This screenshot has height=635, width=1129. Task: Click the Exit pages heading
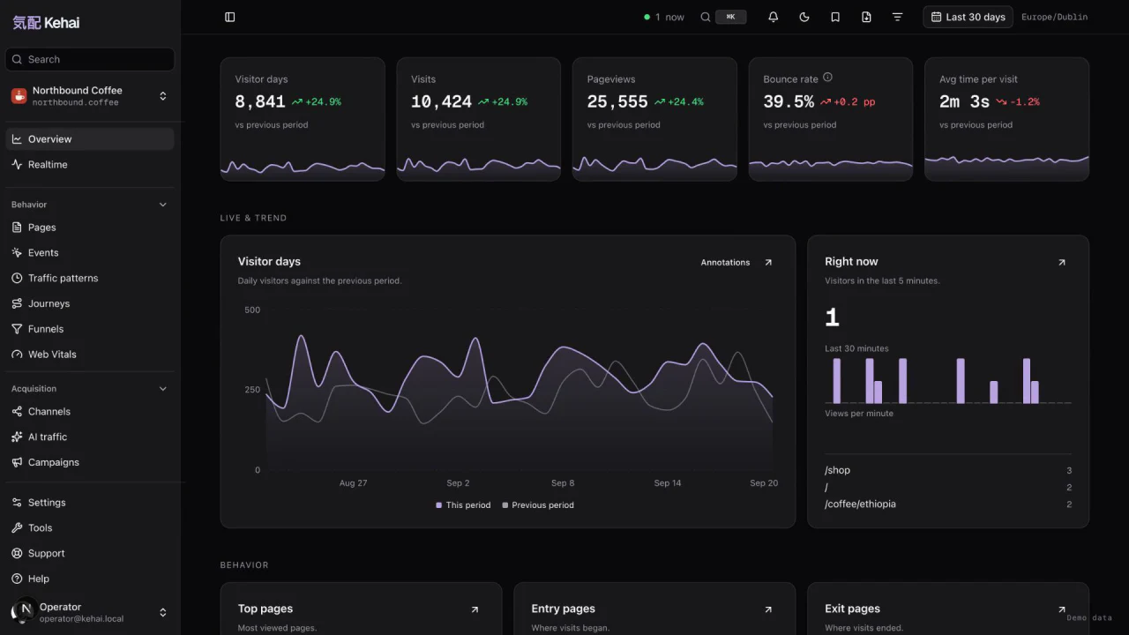click(x=853, y=609)
